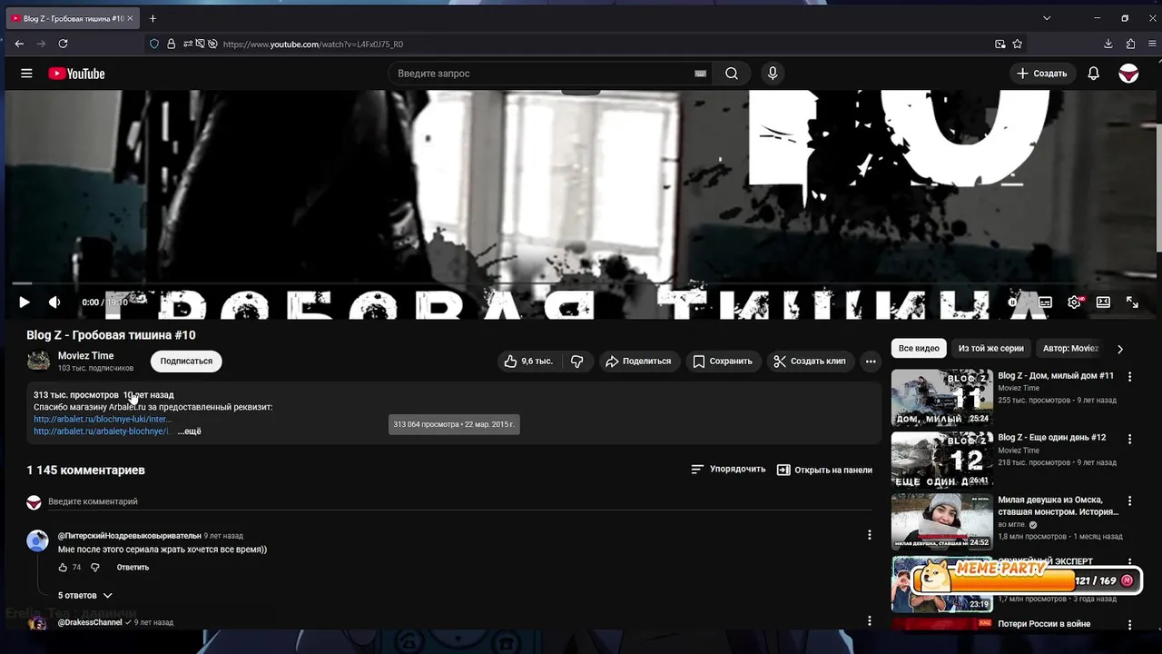The width and height of the screenshot is (1162, 654).
Task: Like the video (9,6 тыс.)
Action: coord(528,362)
